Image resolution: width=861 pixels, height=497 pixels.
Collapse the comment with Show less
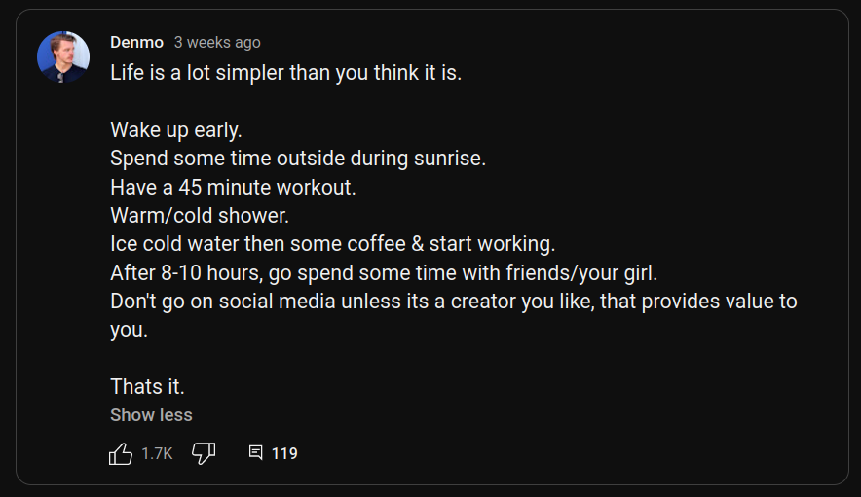coord(151,414)
